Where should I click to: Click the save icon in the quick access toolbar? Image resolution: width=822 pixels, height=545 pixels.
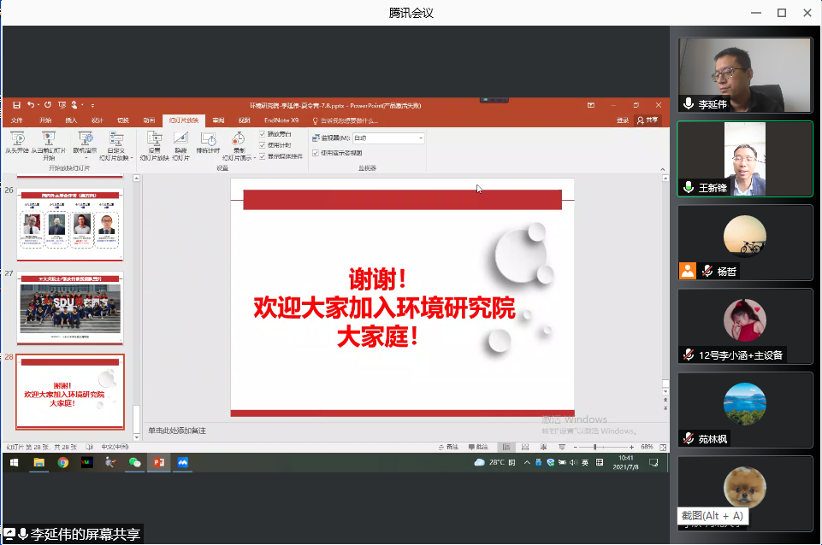click(16, 105)
